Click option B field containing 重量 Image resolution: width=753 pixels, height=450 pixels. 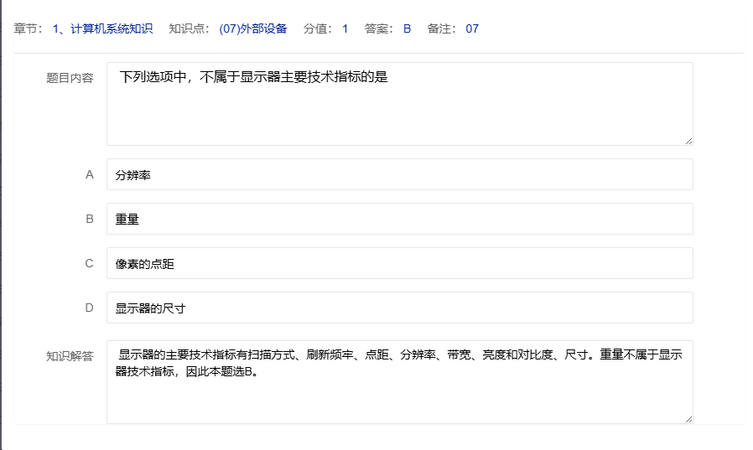pos(399,219)
